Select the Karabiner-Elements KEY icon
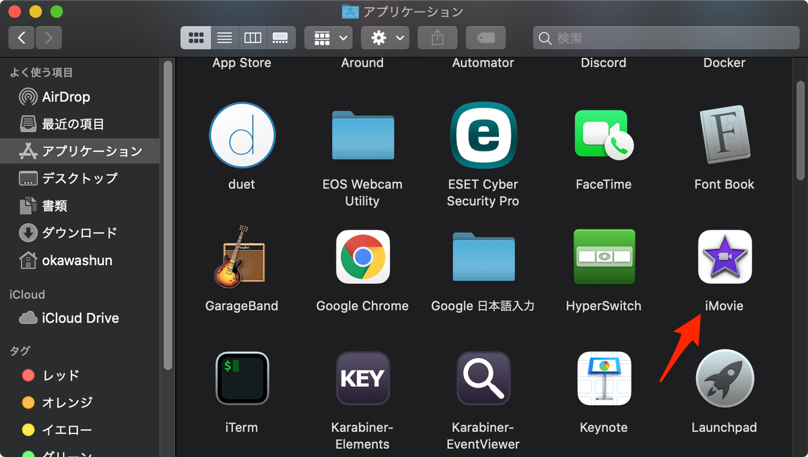Screen dimensions: 808x457 [x=362, y=378]
